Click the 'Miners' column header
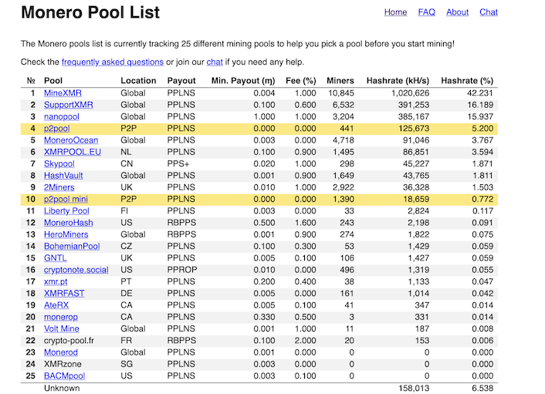The height and width of the screenshot is (394, 545). [x=340, y=81]
